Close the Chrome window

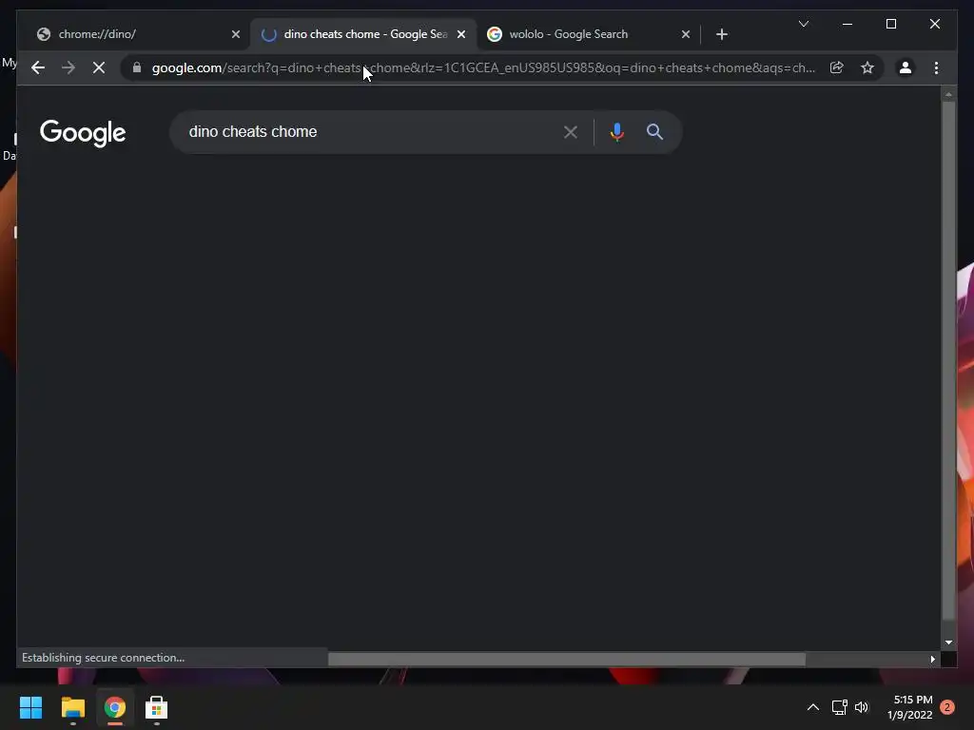(934, 24)
